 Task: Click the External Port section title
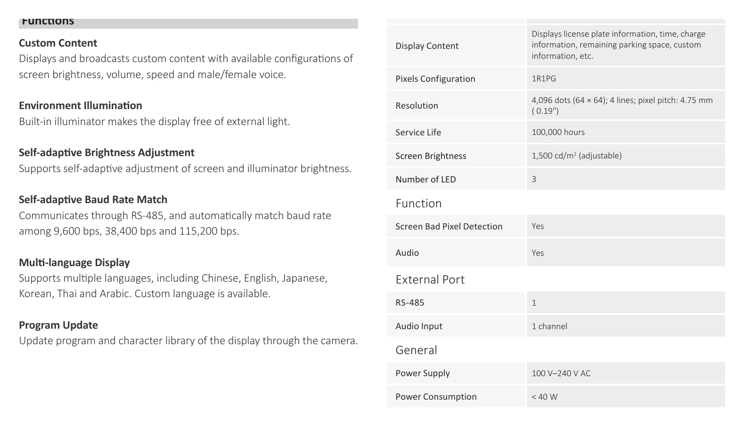[430, 280]
